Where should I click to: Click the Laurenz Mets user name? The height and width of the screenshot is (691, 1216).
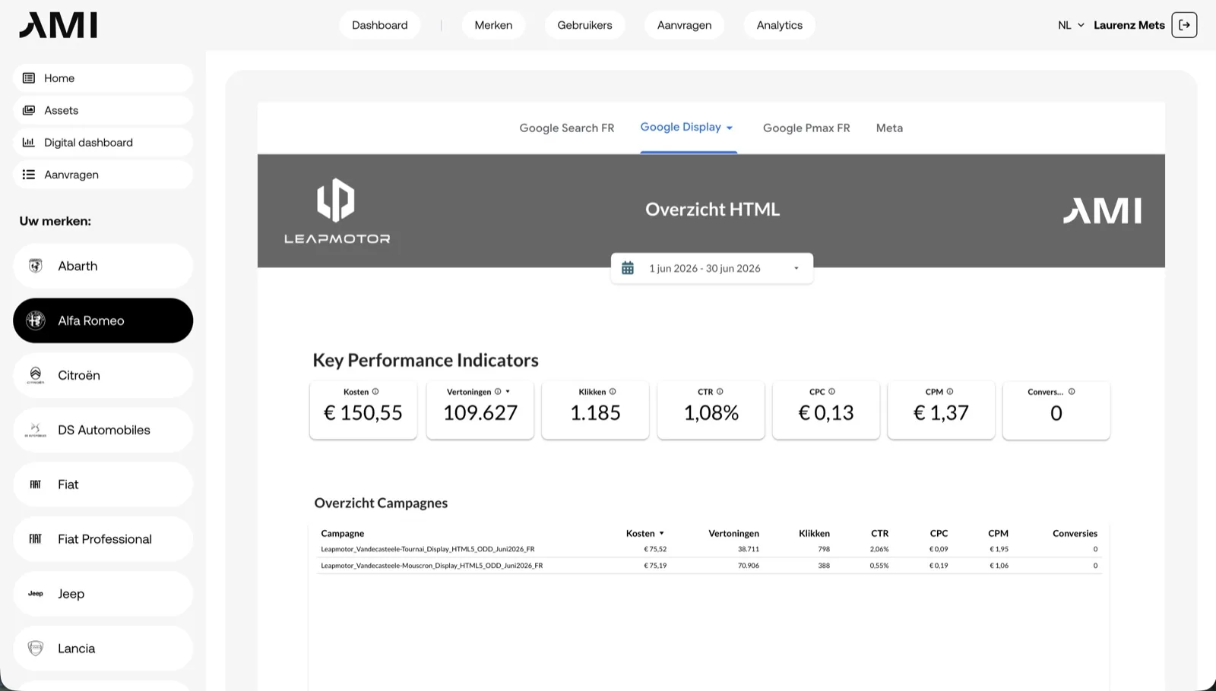click(1129, 25)
